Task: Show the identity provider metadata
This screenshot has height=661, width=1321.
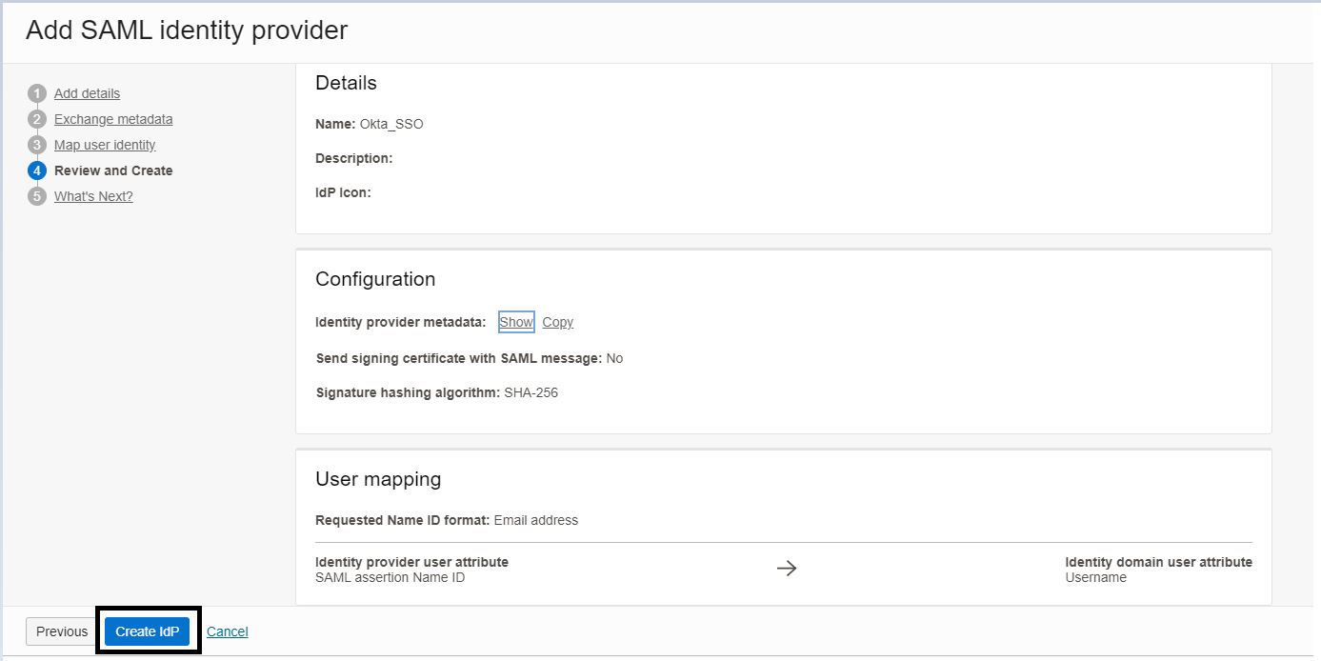Action: click(x=516, y=322)
